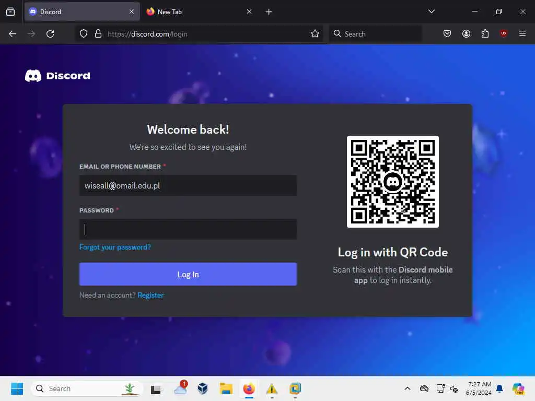Open the Pocket save icon
The height and width of the screenshot is (401, 535).
(447, 34)
